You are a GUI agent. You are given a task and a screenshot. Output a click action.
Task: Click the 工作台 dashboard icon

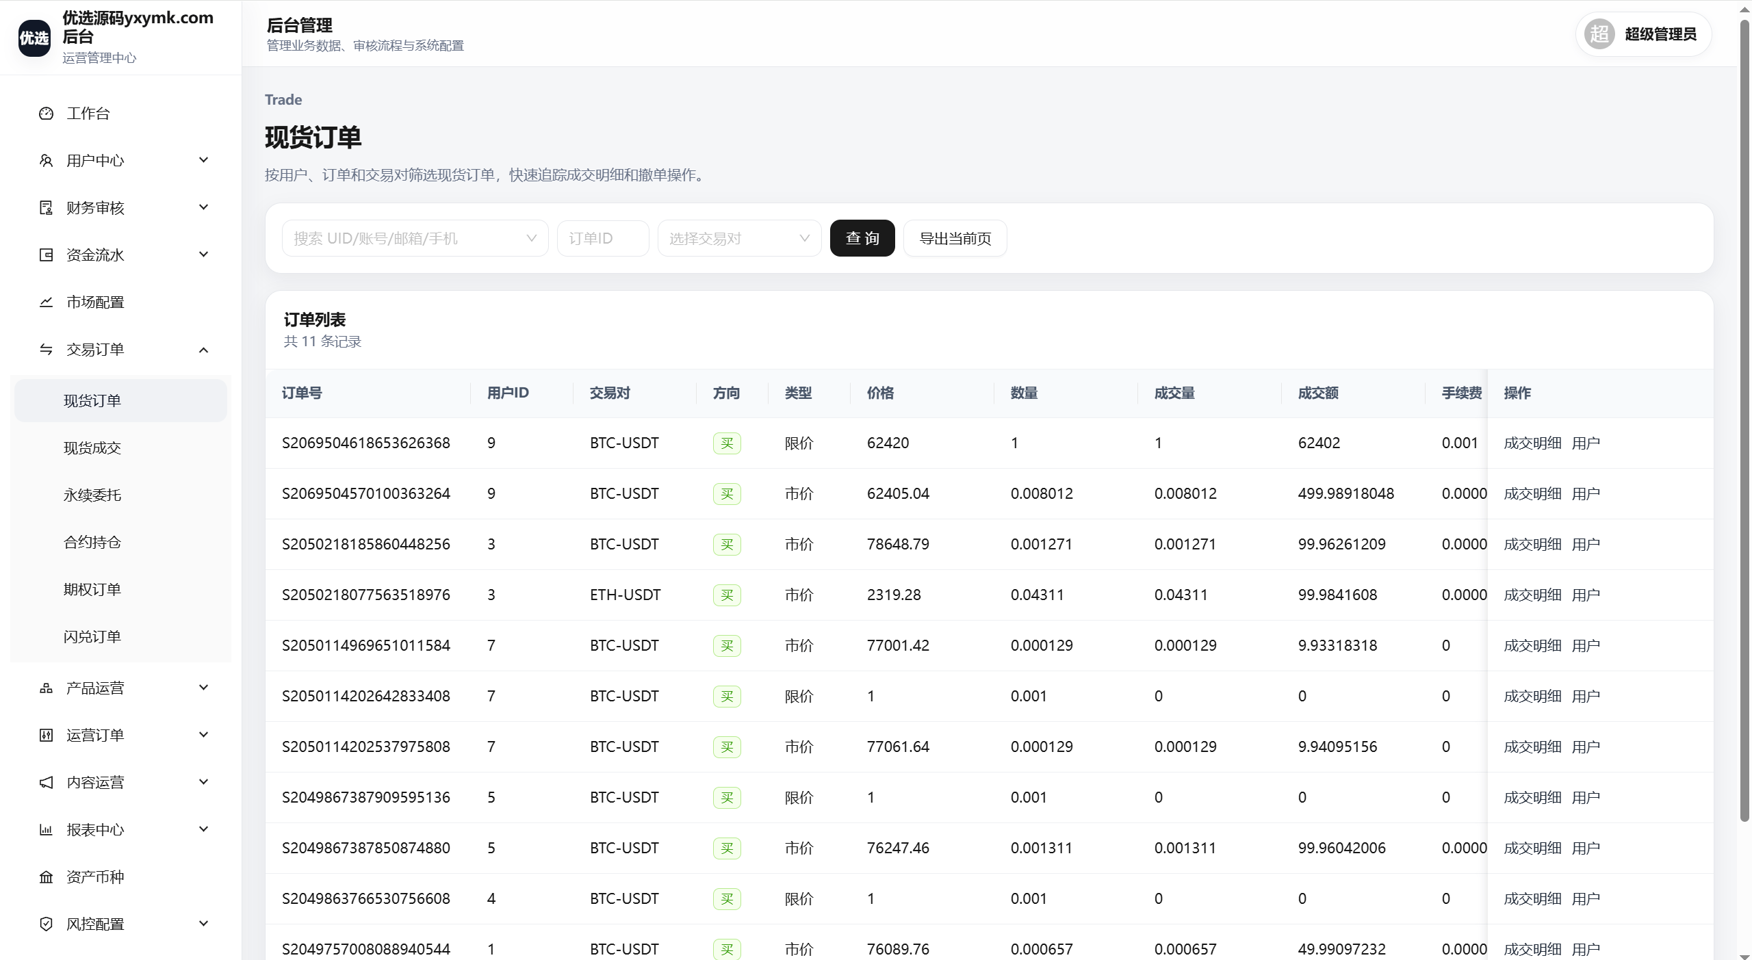click(x=46, y=114)
